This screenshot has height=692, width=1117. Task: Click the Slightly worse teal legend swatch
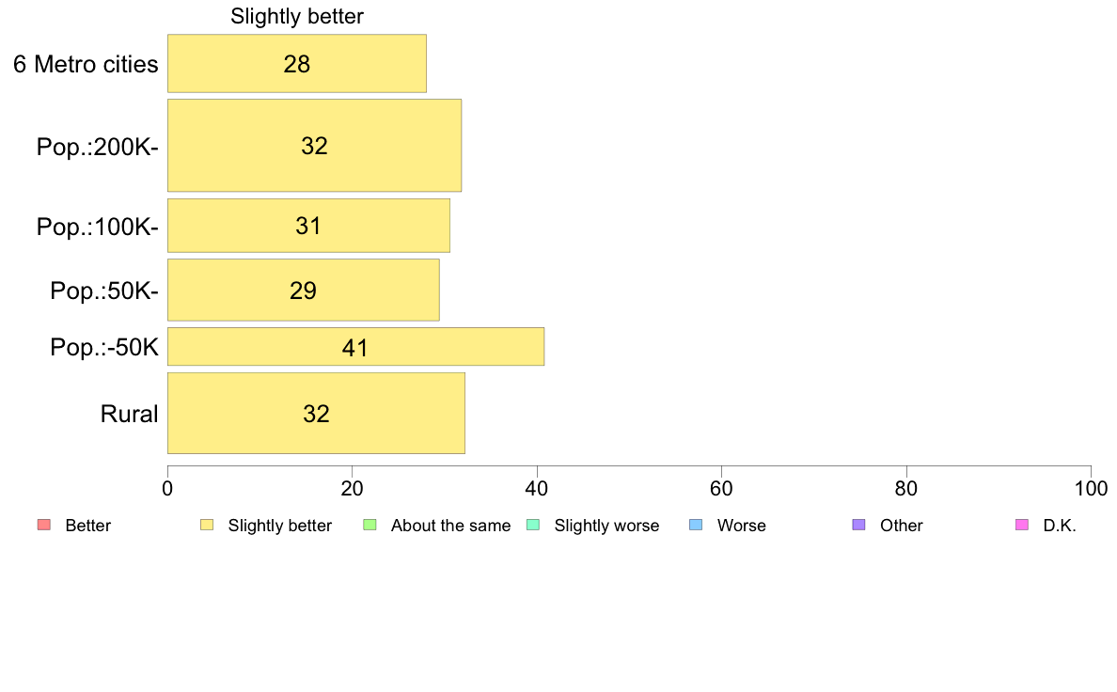[533, 526]
